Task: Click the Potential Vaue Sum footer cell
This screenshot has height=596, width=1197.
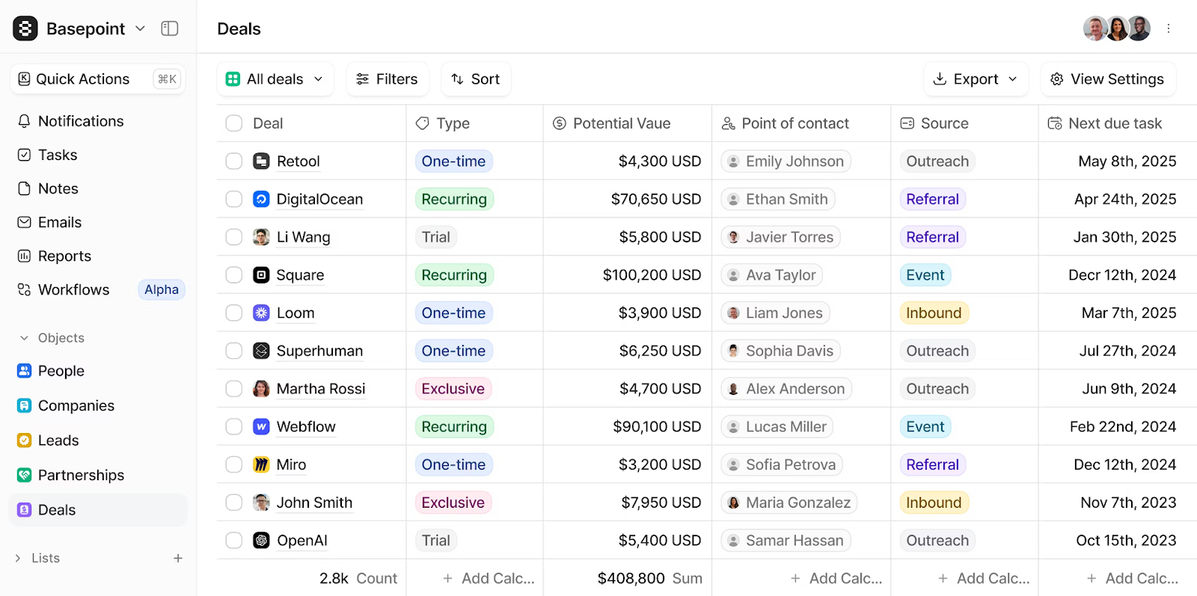Action: (628, 578)
